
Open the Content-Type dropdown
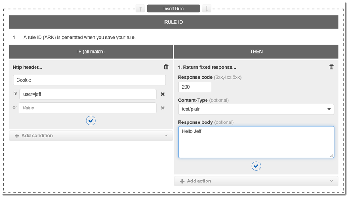[256, 109]
